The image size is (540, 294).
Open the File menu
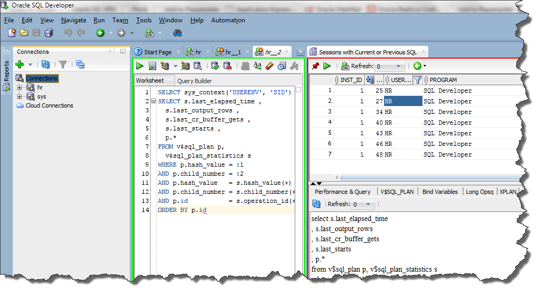coord(9,20)
